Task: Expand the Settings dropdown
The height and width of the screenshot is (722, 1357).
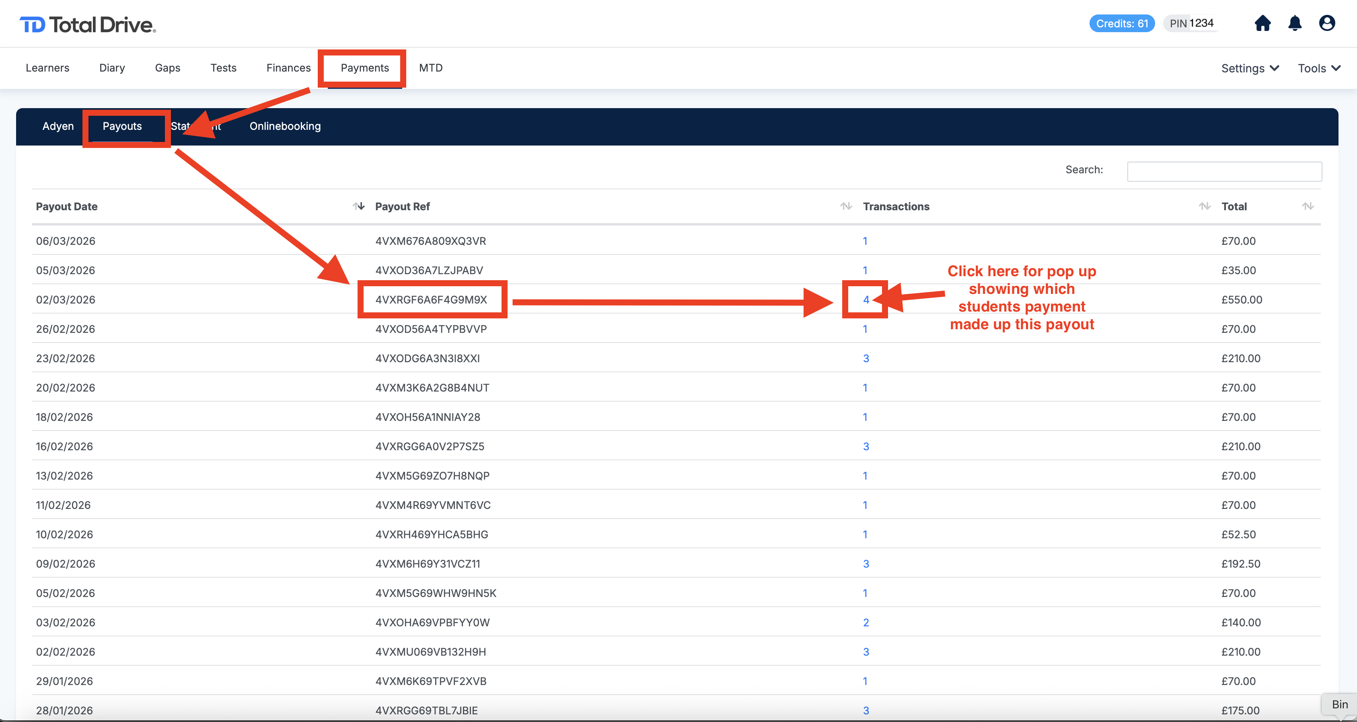Action: tap(1250, 68)
